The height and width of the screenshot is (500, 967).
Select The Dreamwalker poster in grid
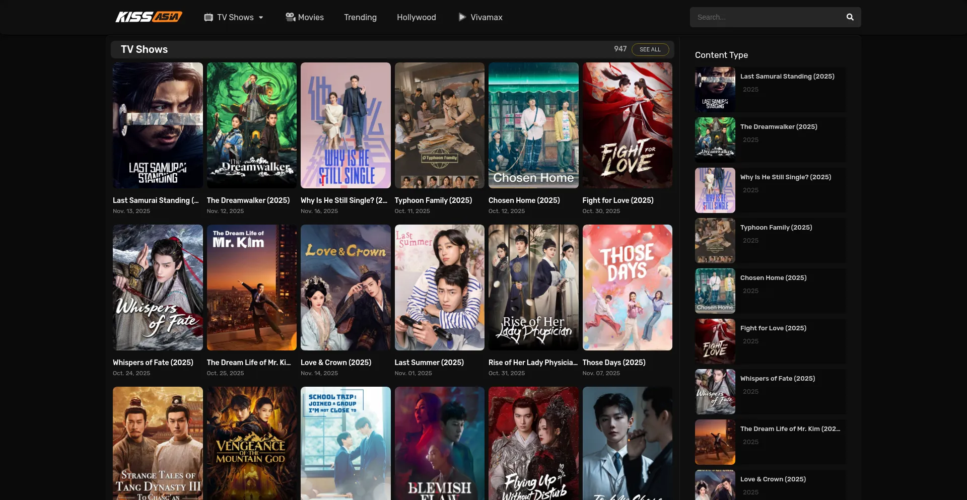point(251,125)
